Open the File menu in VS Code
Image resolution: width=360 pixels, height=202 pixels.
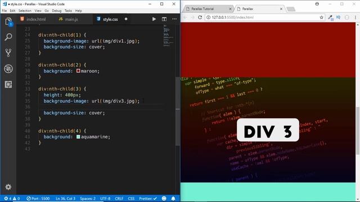click(4, 11)
